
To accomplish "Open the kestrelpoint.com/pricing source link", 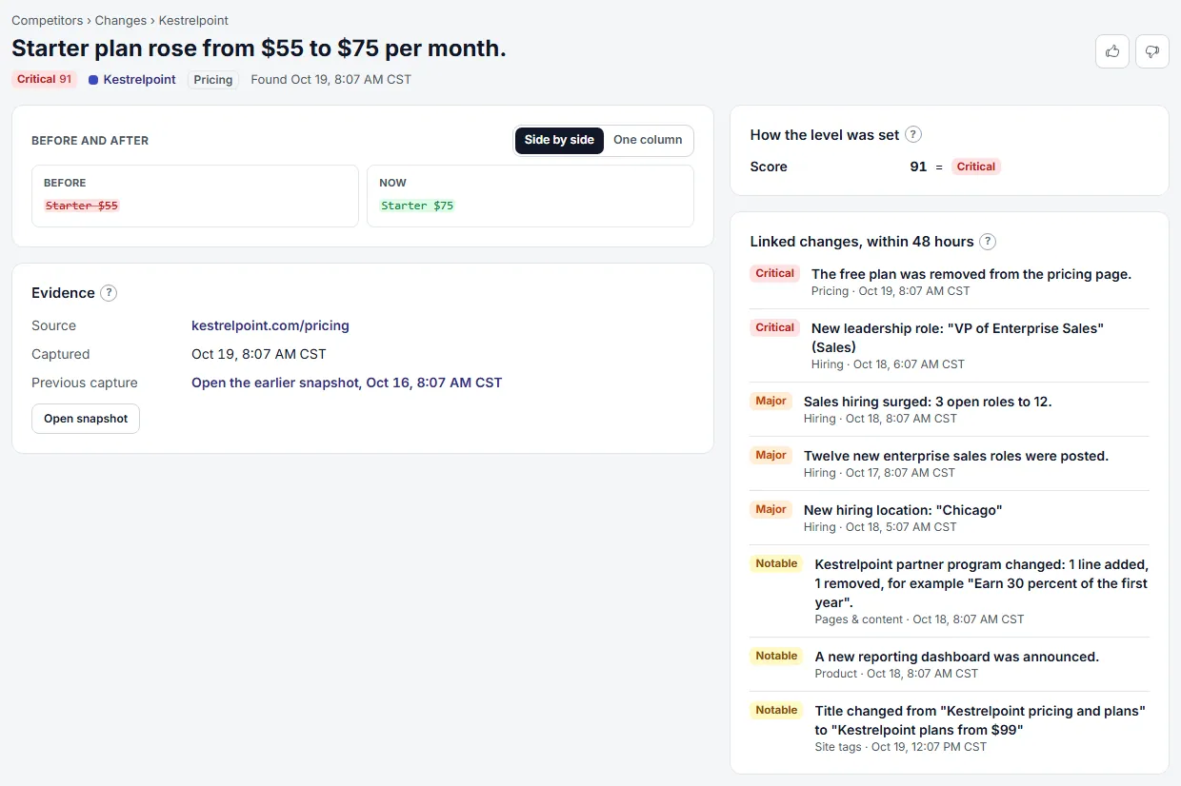I will tap(270, 325).
